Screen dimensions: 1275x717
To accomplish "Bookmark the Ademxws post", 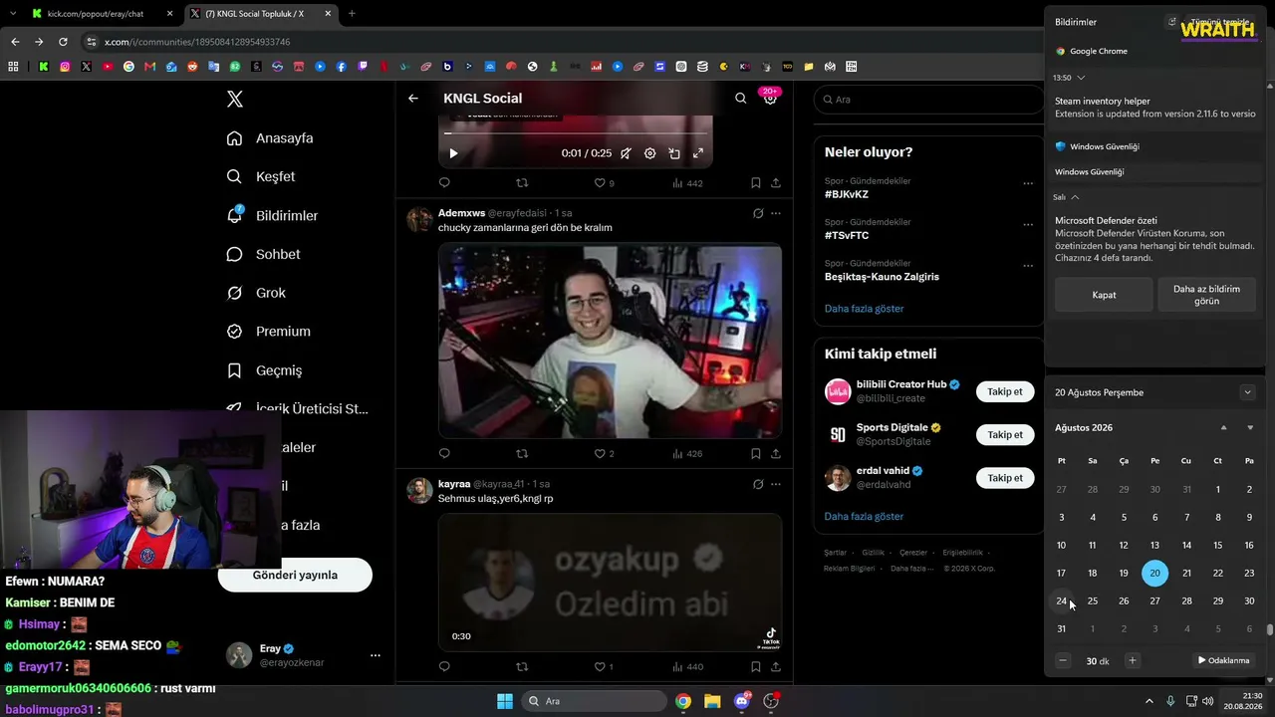I will 756,454.
